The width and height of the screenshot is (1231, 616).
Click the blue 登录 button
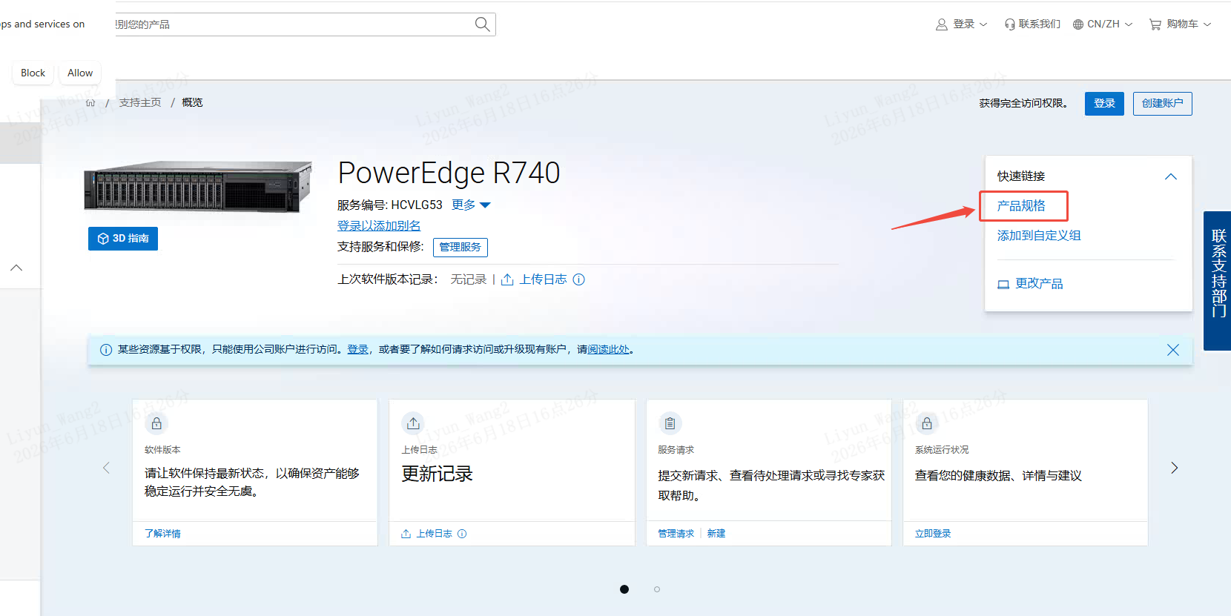pos(1104,104)
